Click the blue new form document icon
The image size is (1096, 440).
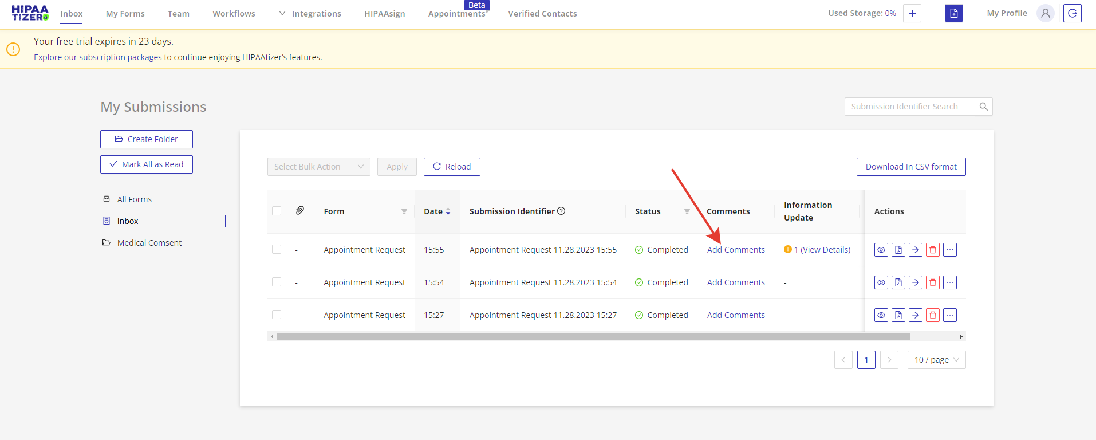tap(953, 13)
